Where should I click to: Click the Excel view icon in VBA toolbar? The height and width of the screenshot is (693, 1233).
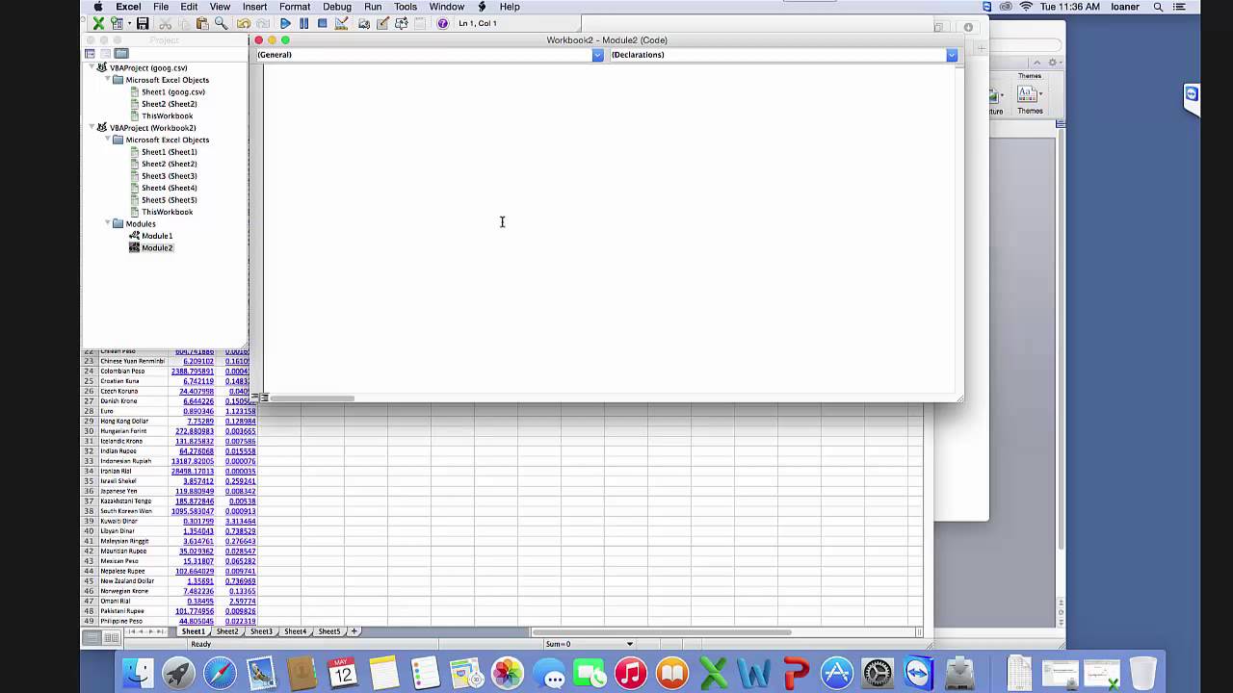(98, 23)
